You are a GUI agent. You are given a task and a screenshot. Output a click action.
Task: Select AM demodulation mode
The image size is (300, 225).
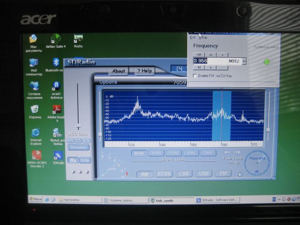[145, 174]
